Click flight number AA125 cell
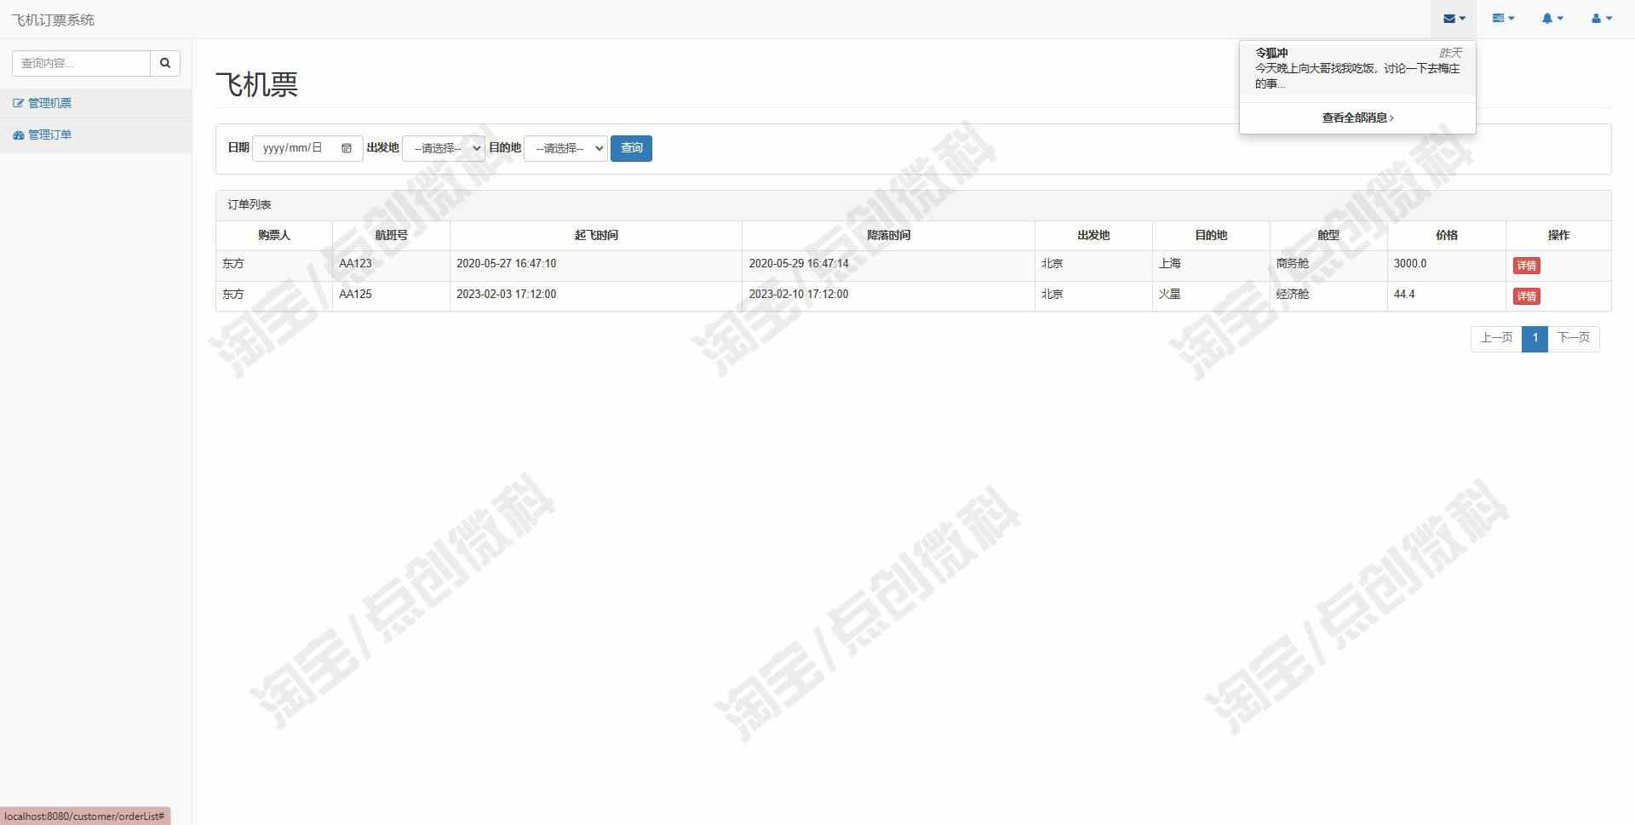This screenshot has height=825, width=1635. click(391, 295)
